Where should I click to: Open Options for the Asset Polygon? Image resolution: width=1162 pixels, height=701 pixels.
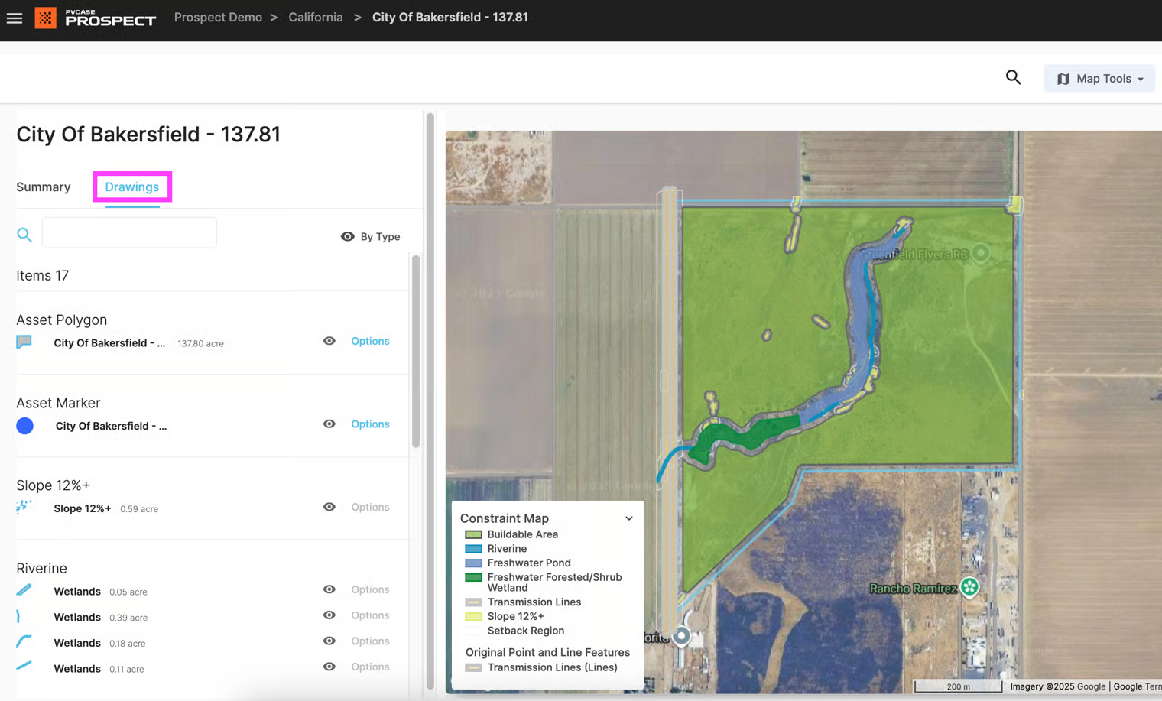[370, 341]
